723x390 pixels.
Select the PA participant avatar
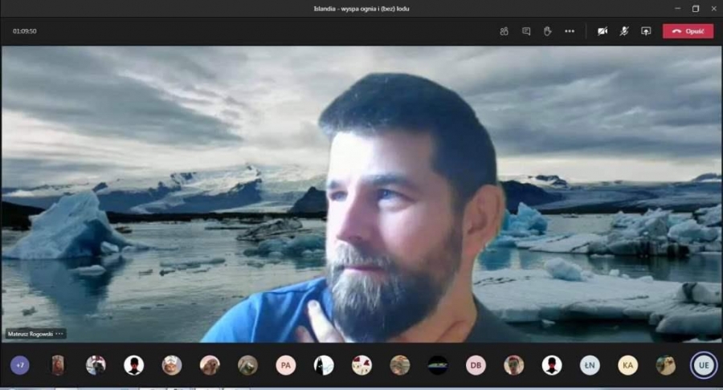(285, 365)
